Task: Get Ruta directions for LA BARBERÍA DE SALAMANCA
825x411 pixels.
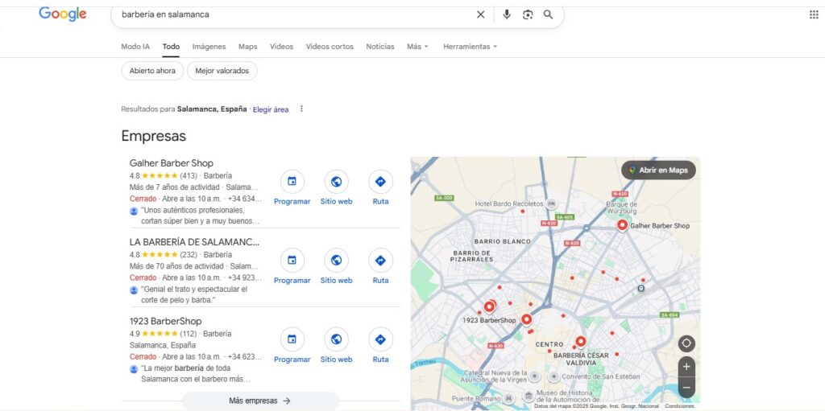Action: tap(380, 261)
